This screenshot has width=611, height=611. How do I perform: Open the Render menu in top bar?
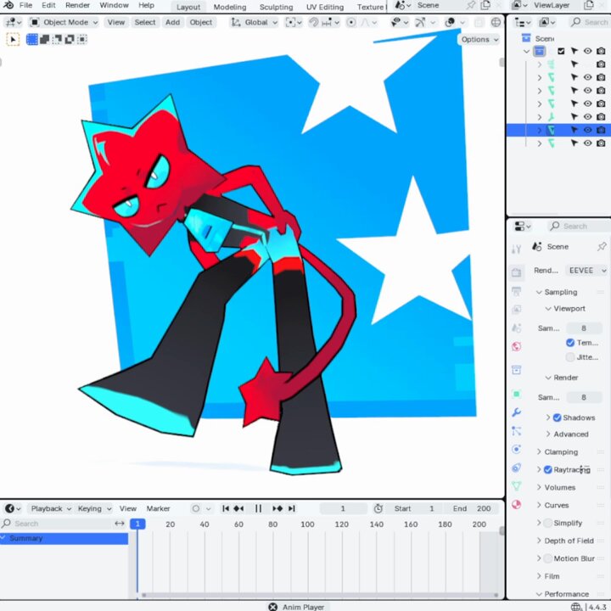77,5
